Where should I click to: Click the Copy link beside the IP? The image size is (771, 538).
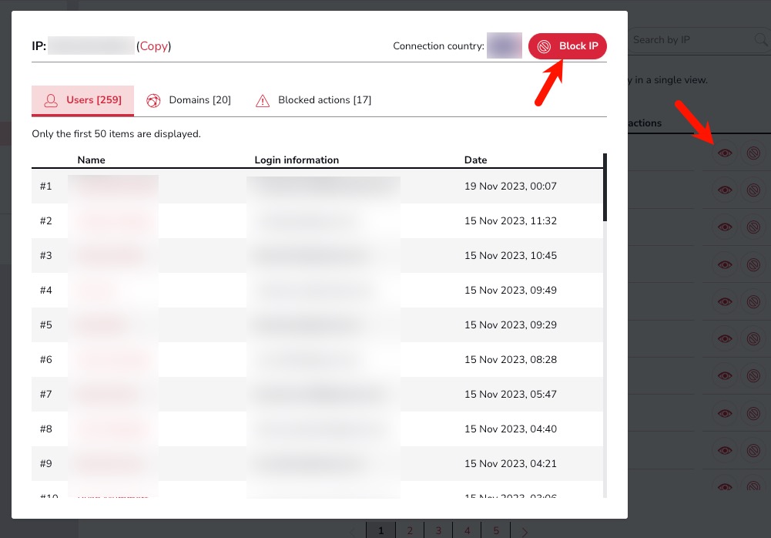click(153, 46)
